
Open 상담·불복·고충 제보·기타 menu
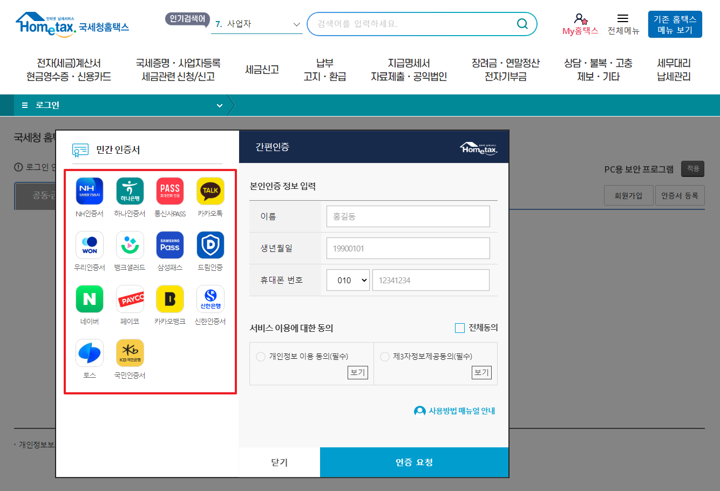pyautogui.click(x=598, y=70)
